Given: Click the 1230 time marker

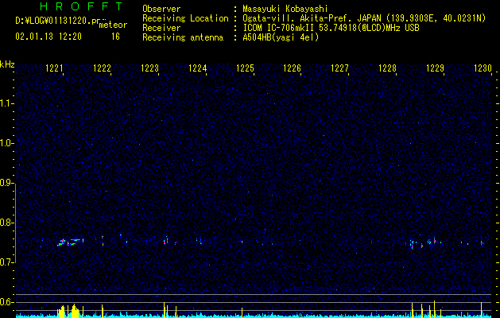Looking at the screenshot, I should (x=483, y=68).
